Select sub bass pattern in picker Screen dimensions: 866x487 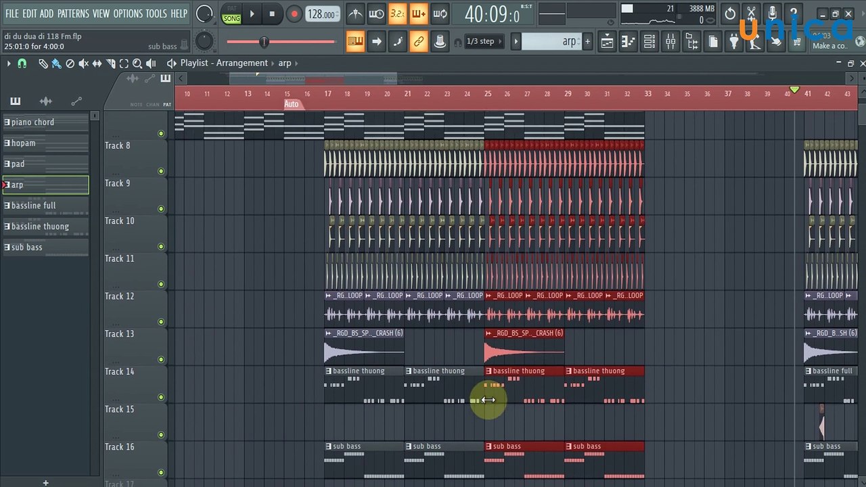[45, 248]
